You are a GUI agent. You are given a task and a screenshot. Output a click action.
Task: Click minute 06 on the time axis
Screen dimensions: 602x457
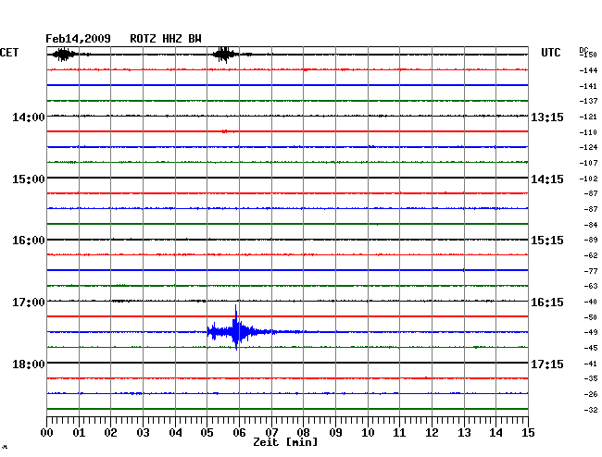[x=239, y=432]
